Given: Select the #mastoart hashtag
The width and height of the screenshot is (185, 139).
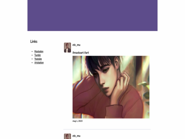Looking at the screenshot, I should (78, 53).
